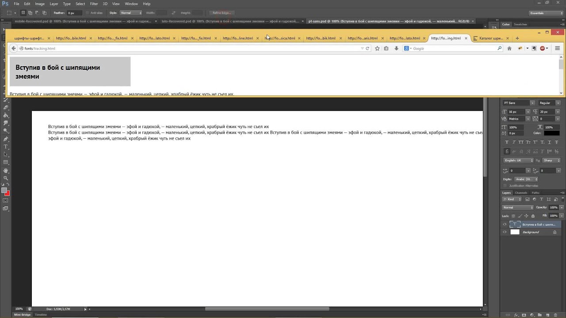566x318 pixels.
Task: Reload the page in the browser
Action: coord(367,48)
